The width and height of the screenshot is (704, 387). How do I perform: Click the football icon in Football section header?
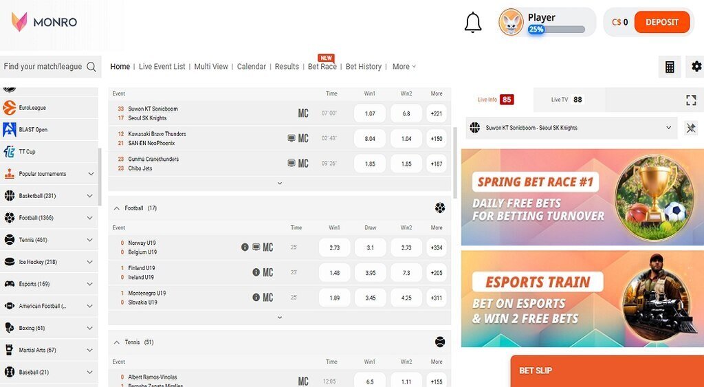[x=440, y=208]
